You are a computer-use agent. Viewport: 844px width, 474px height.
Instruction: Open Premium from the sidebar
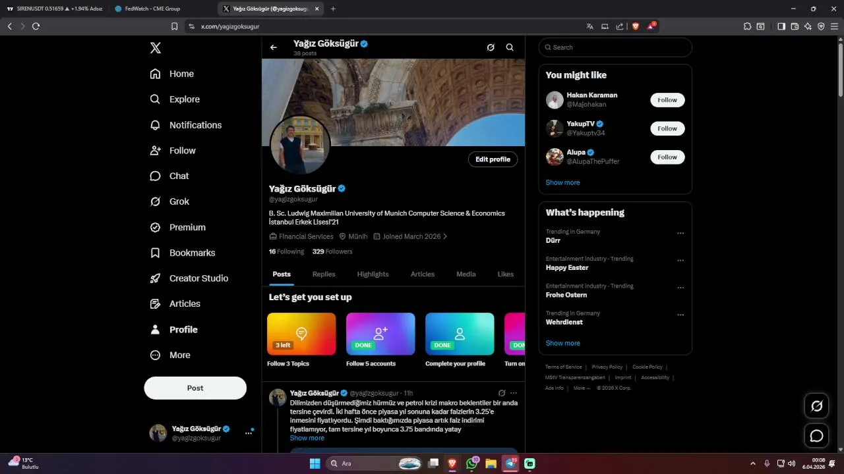coord(177,227)
